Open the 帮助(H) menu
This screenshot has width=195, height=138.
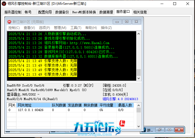point(91,28)
